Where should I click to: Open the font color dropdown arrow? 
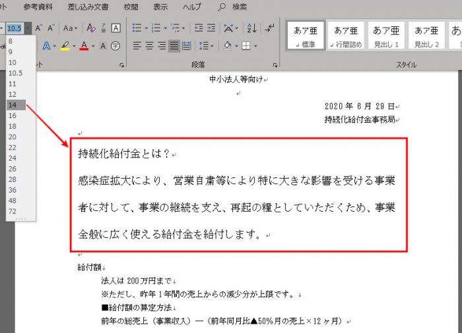93,47
